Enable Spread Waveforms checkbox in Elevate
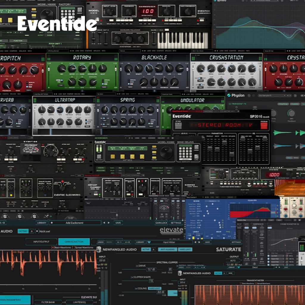The image size is (305, 305). tap(73, 248)
